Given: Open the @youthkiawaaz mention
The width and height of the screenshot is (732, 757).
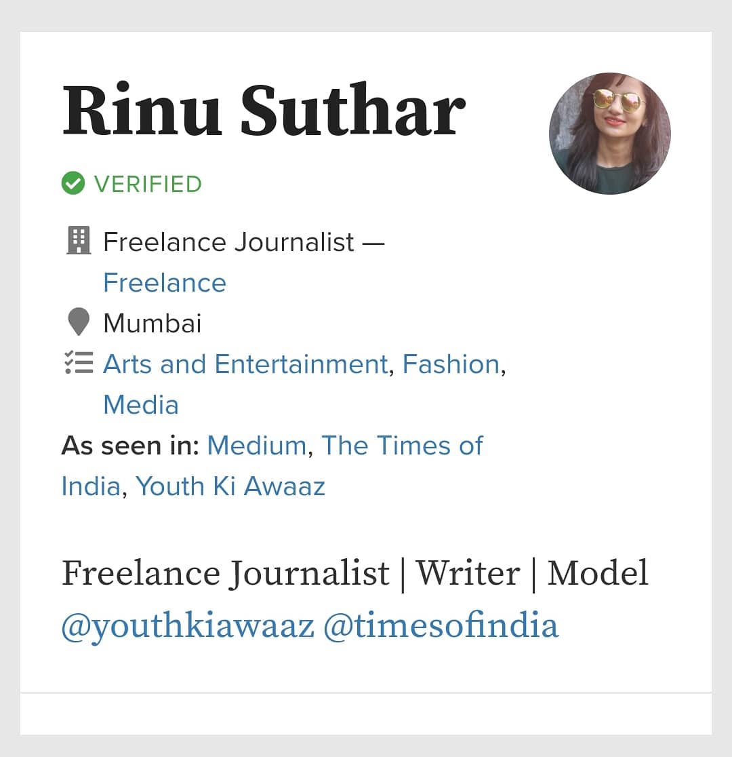Looking at the screenshot, I should coord(188,625).
